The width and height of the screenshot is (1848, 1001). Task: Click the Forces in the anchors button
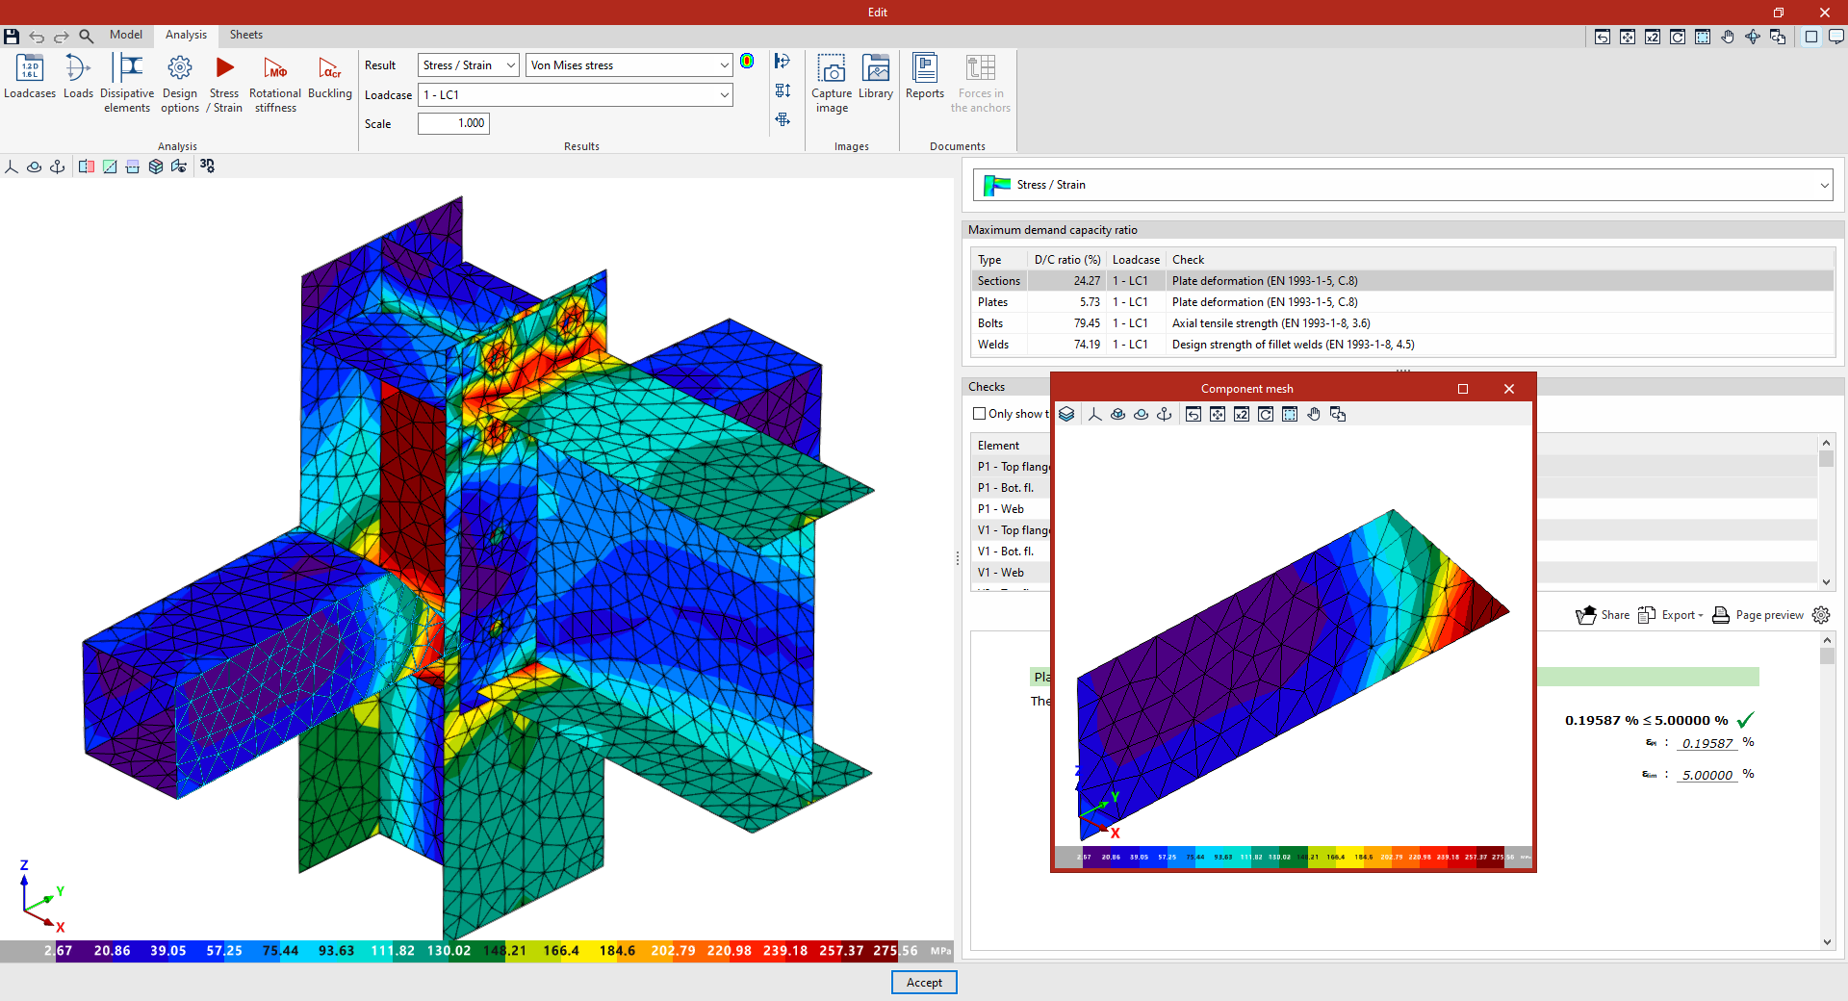click(x=981, y=84)
